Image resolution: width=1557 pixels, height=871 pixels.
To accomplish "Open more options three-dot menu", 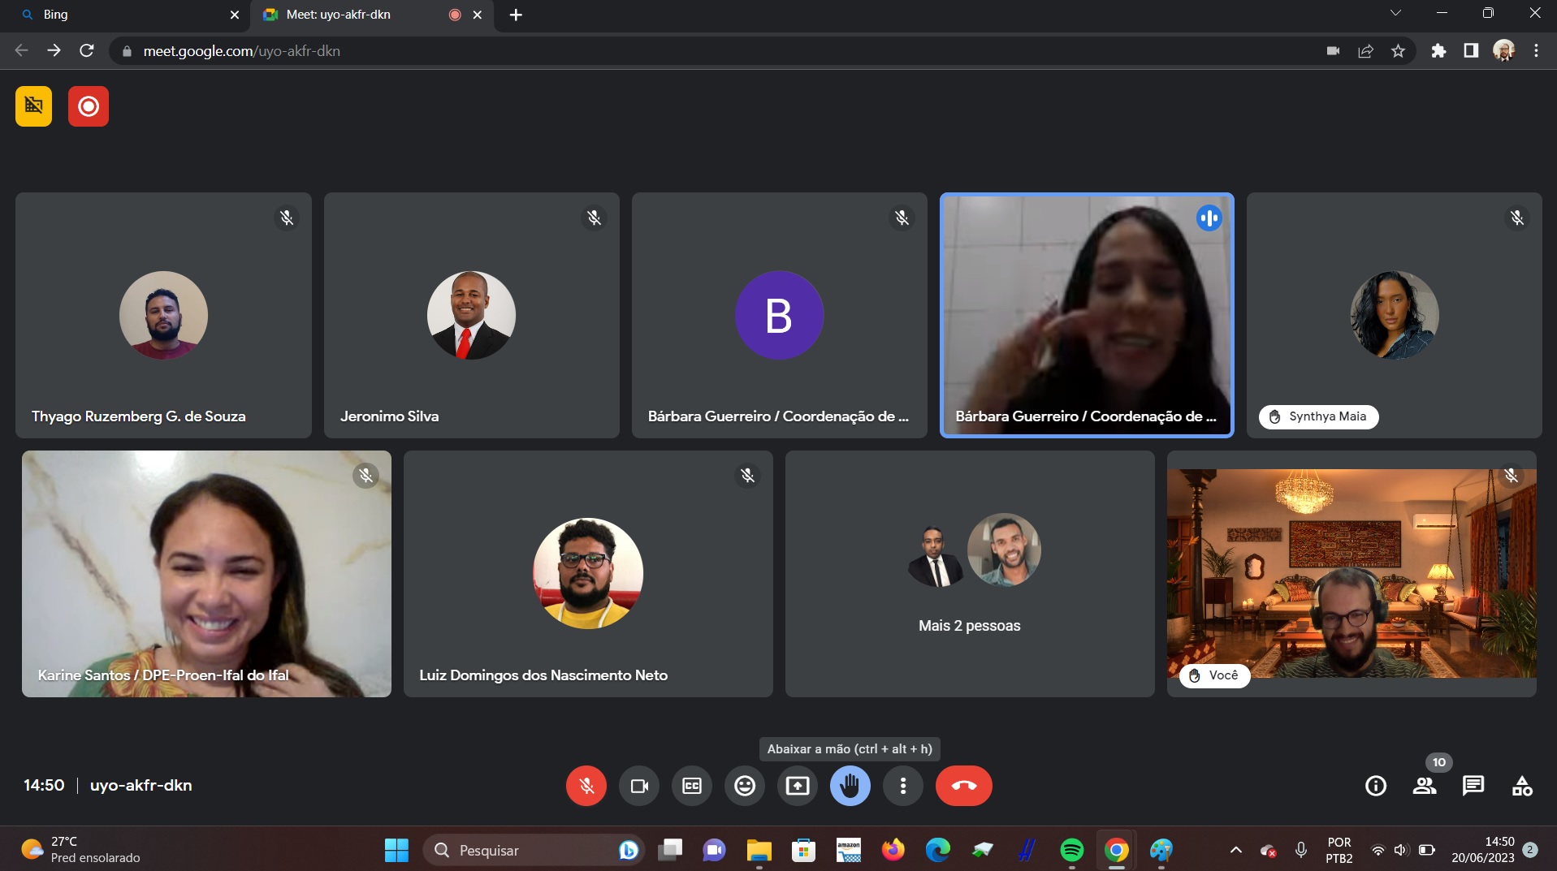I will pyautogui.click(x=902, y=786).
